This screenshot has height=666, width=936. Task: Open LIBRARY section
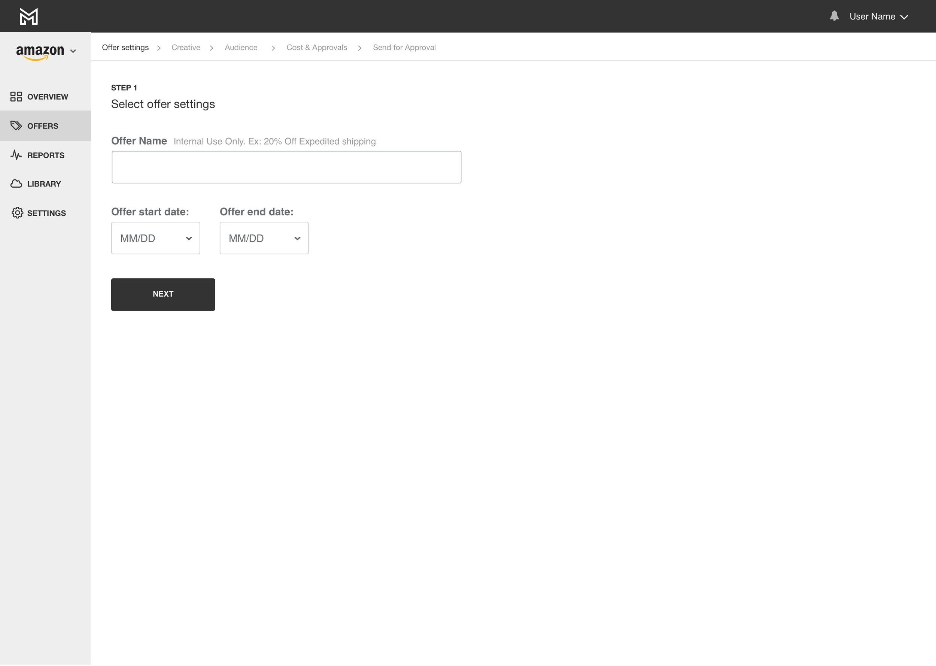[x=45, y=184]
